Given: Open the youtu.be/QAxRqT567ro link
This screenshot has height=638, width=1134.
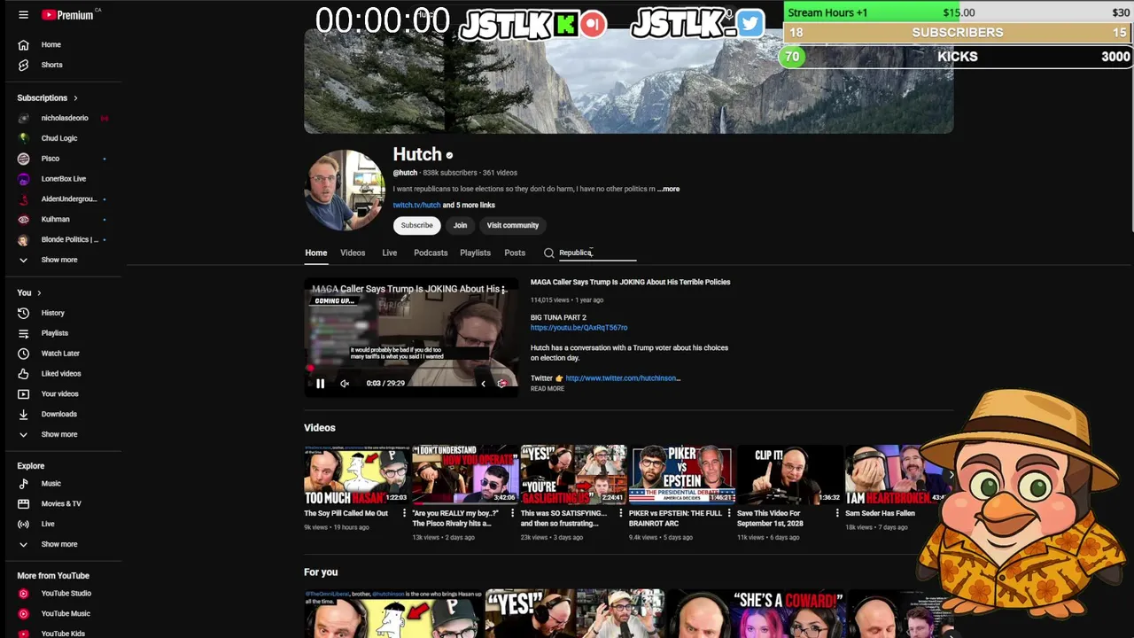Looking at the screenshot, I should [579, 328].
